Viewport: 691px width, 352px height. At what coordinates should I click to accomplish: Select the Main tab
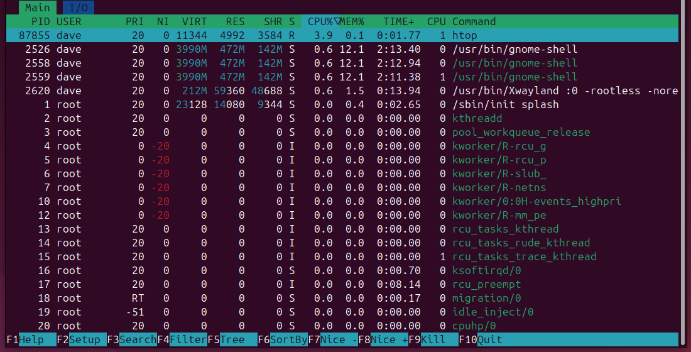coord(37,8)
